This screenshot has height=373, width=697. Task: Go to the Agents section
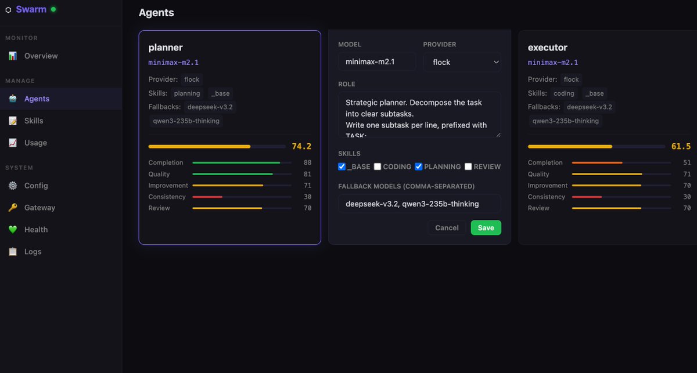61,99
